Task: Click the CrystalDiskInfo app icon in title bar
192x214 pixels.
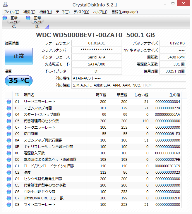Action: pyautogui.click(x=6, y=5)
